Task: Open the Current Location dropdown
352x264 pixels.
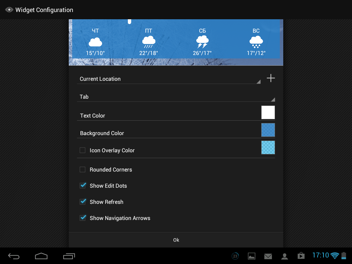Action: [x=169, y=79]
